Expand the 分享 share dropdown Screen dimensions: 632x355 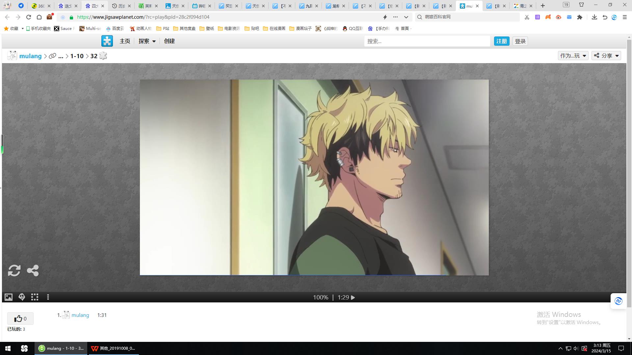tap(606, 56)
